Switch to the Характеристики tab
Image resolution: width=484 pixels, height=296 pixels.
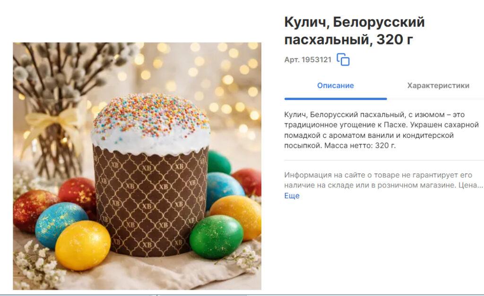[x=438, y=85]
